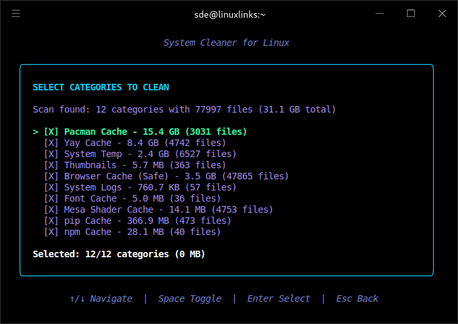Toggle the Pacman Cache checkbox
The width and height of the screenshot is (458, 324).
click(x=51, y=132)
